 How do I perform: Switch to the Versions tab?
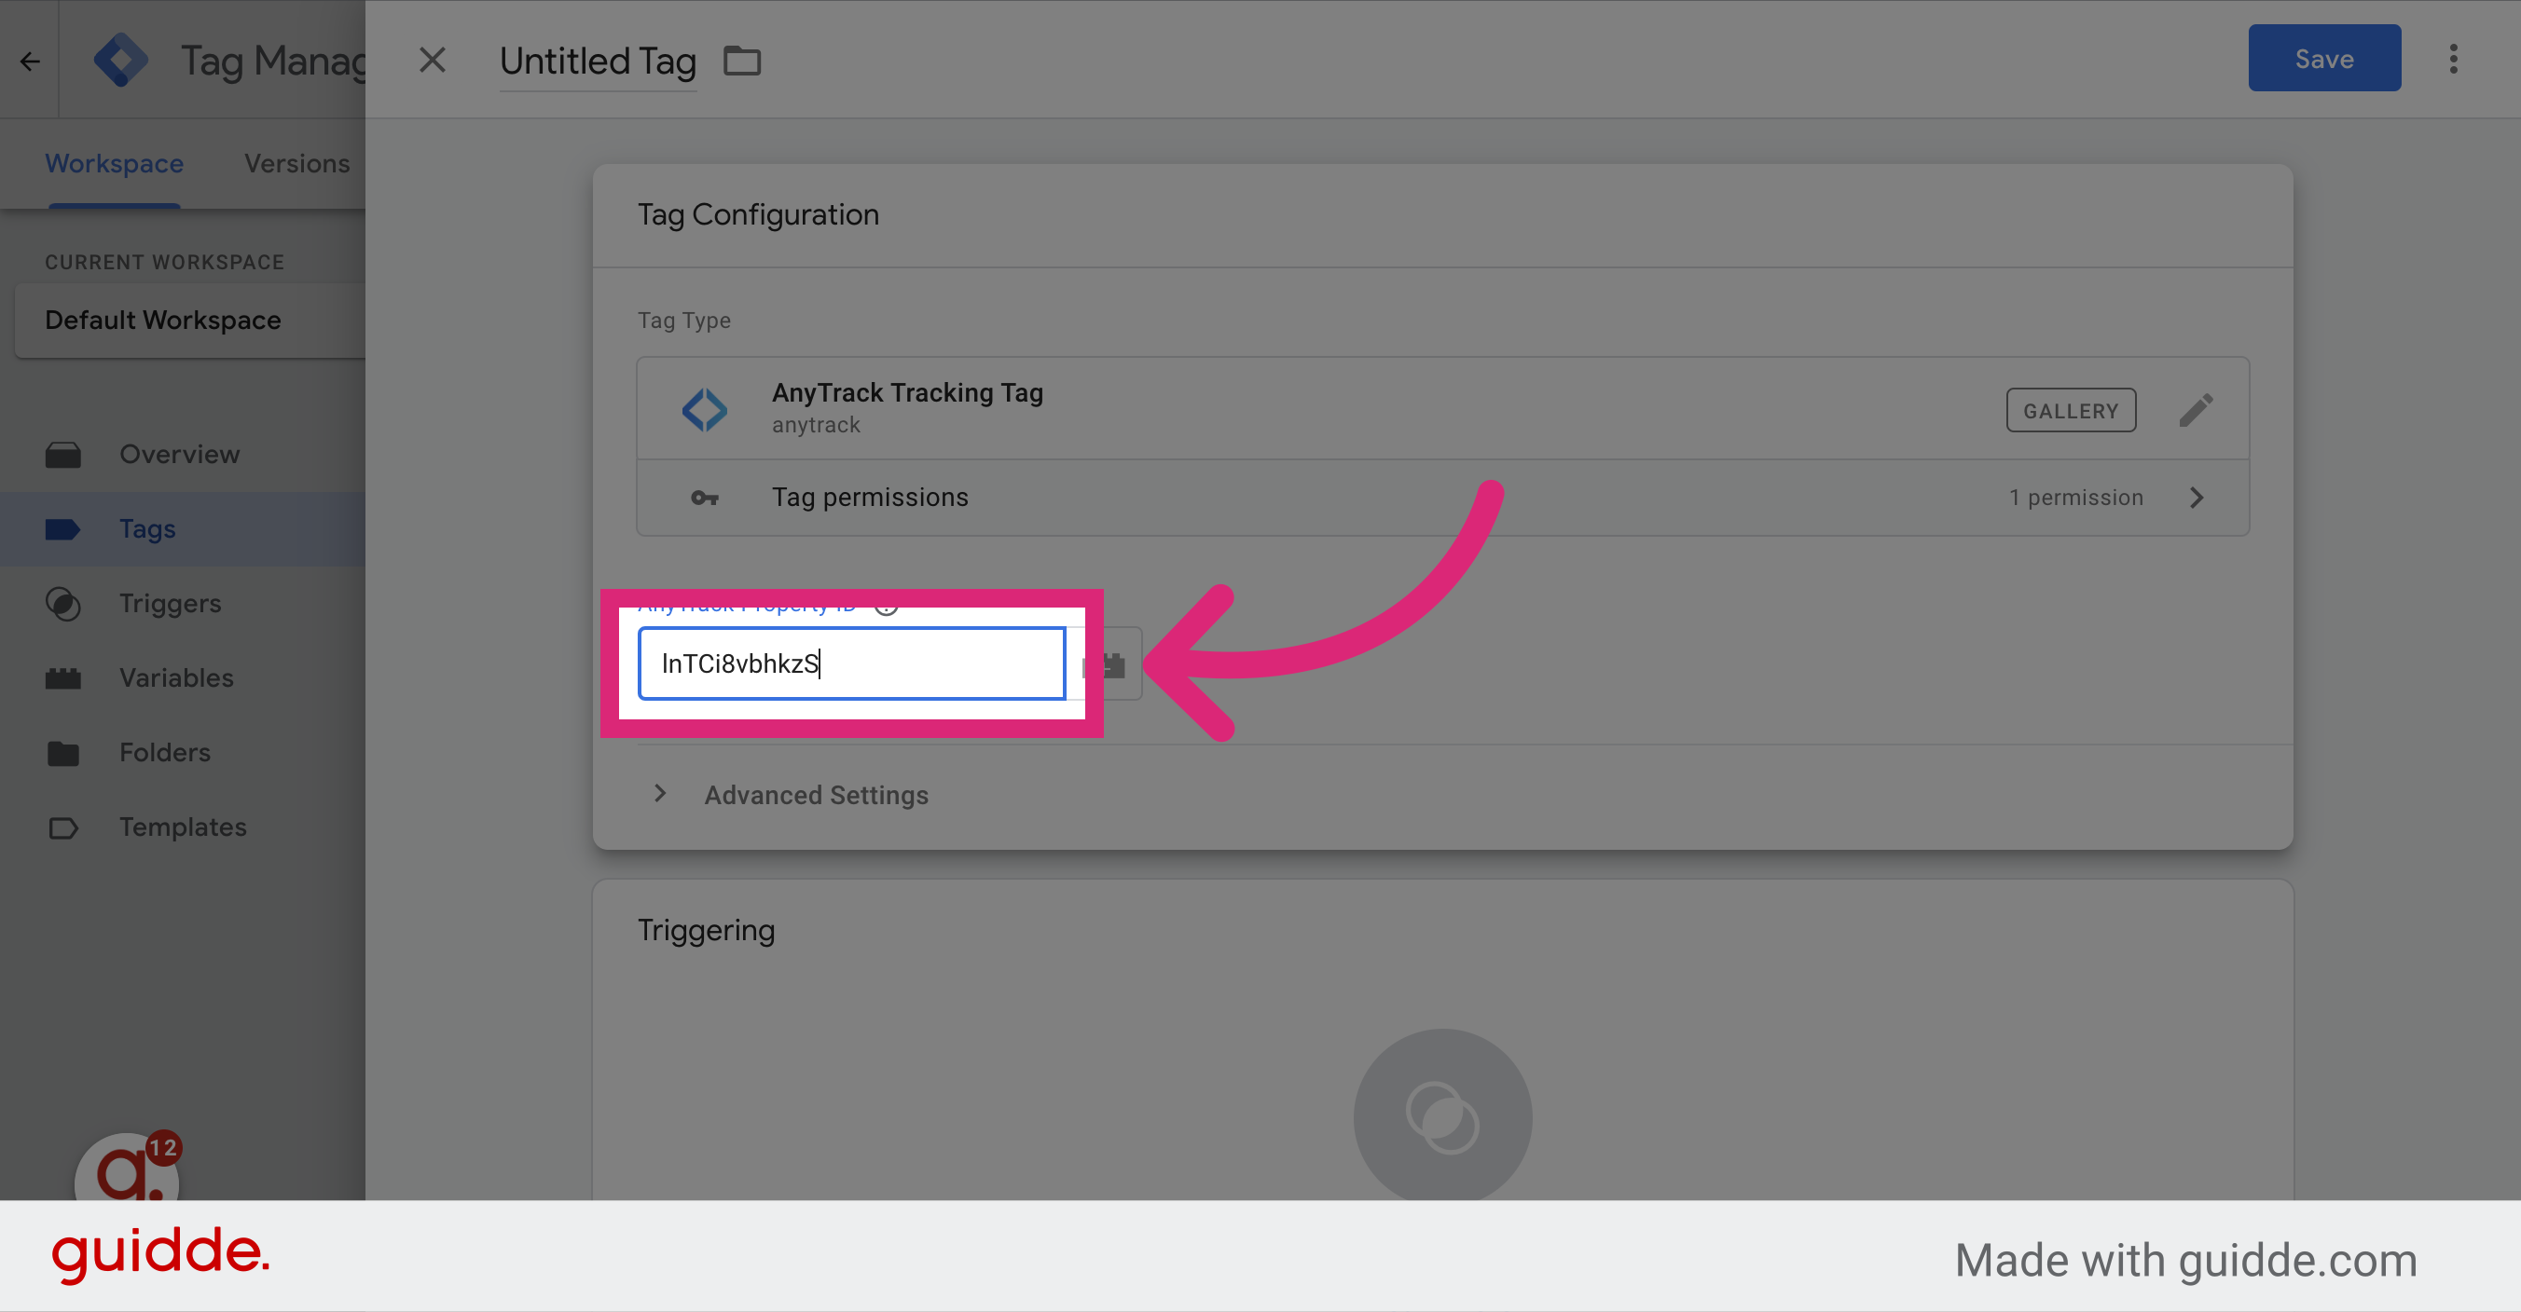[296, 163]
